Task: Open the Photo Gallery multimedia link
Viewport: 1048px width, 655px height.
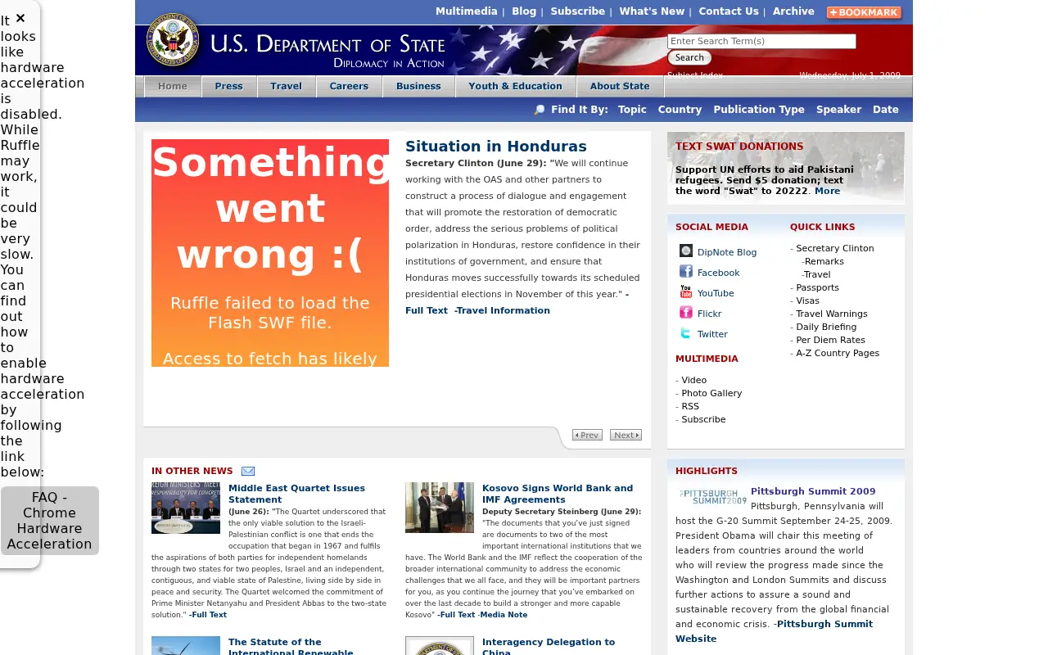Action: coord(711,393)
